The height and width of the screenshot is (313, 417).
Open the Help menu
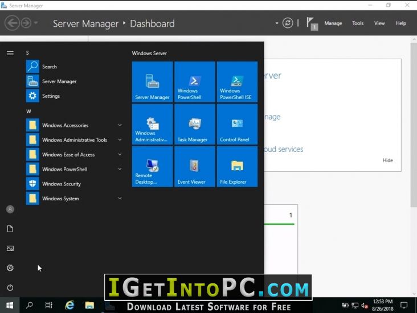[401, 23]
